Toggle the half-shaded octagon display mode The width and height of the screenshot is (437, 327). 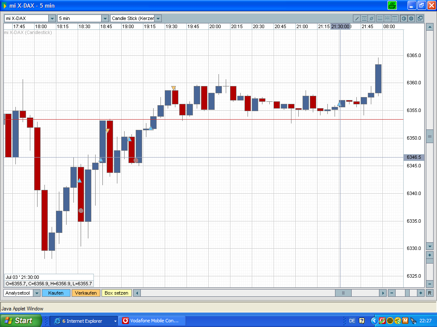(x=404, y=19)
